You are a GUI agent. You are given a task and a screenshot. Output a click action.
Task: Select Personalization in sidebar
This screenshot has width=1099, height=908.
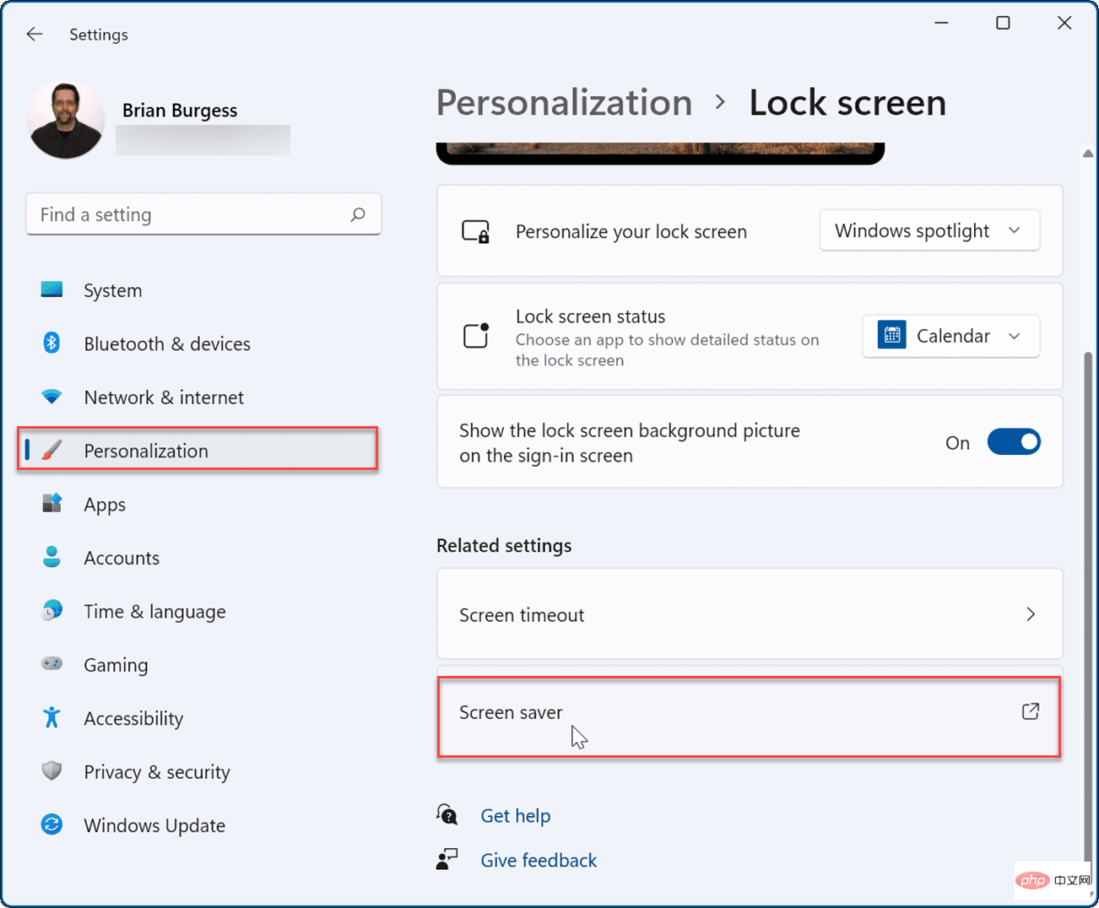click(198, 449)
